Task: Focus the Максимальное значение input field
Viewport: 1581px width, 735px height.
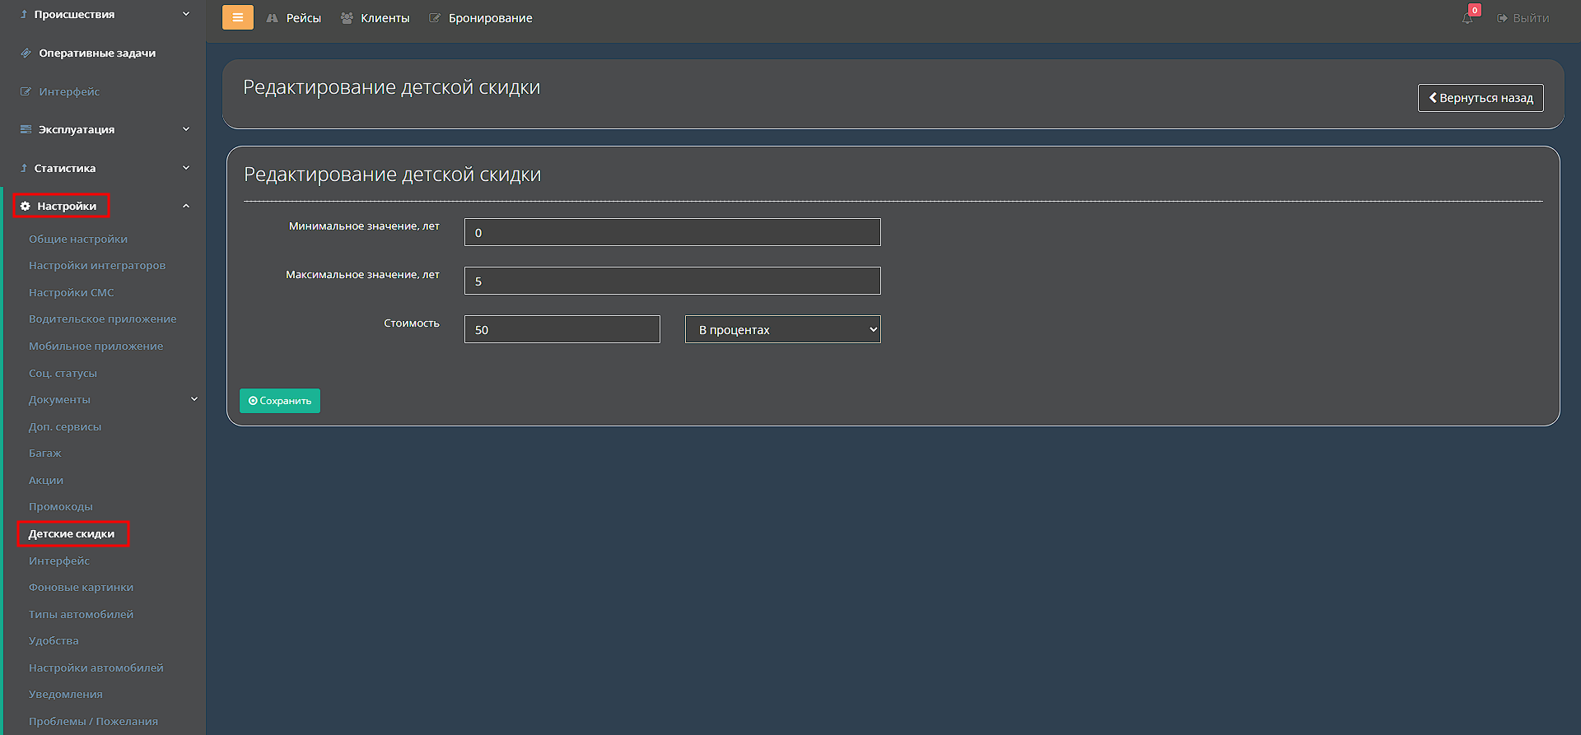Action: coord(672,281)
